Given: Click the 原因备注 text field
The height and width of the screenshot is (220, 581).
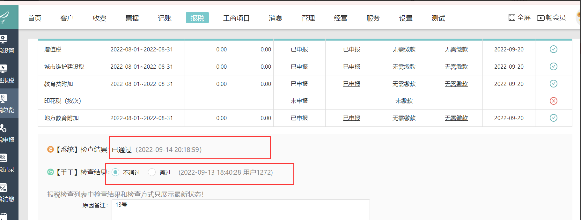Looking at the screenshot, I should pyautogui.click(x=240, y=209).
